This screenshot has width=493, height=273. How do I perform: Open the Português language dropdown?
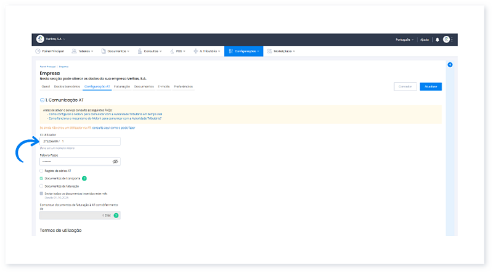(405, 39)
